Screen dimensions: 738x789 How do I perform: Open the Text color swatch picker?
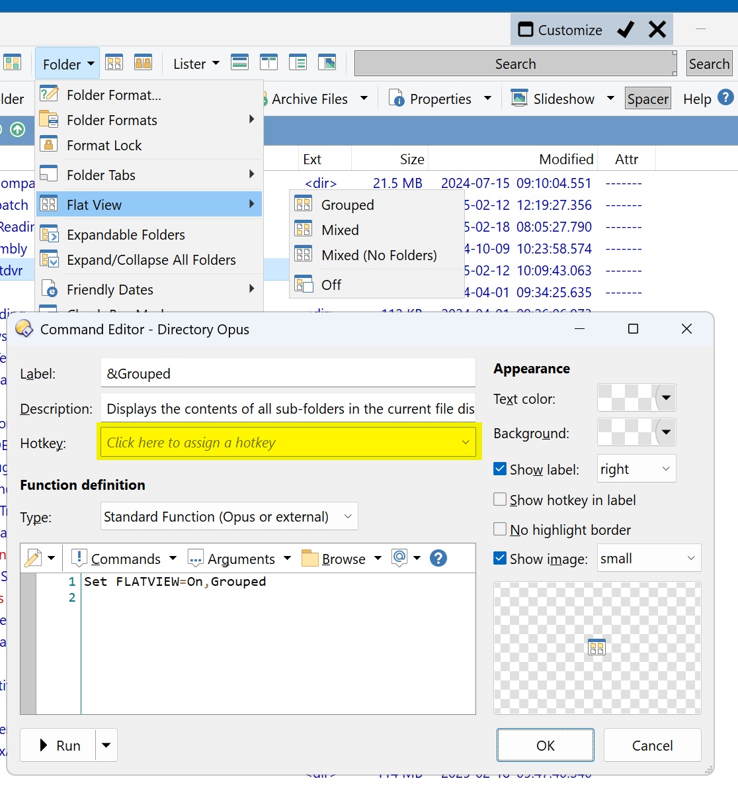[636, 398]
